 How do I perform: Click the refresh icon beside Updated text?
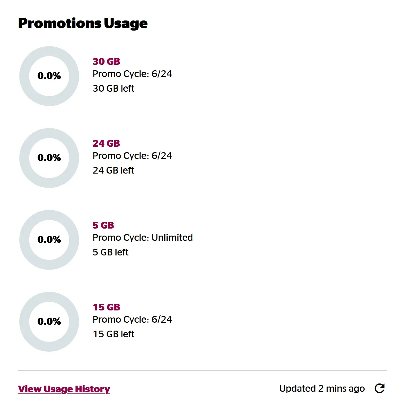pyautogui.click(x=380, y=388)
